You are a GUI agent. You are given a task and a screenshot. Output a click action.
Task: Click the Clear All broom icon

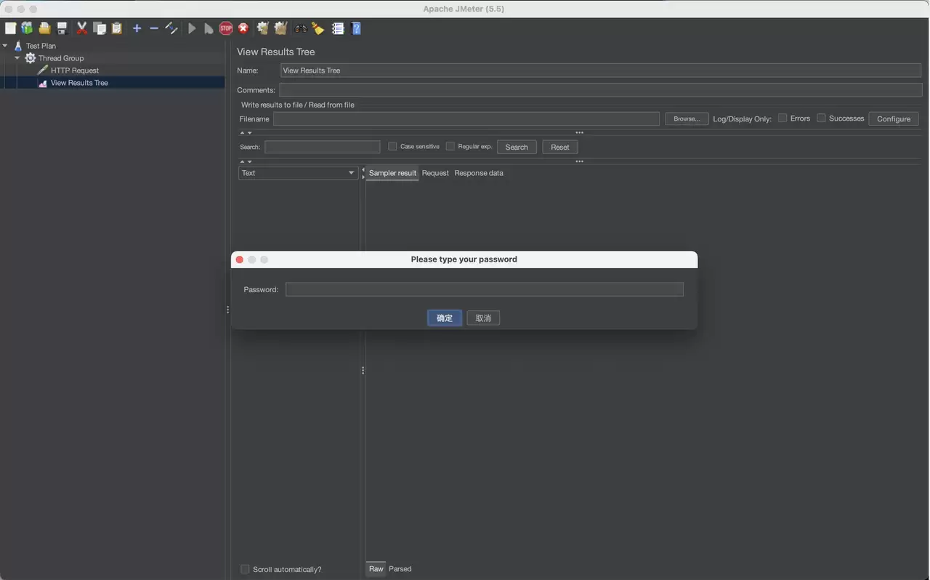(280, 28)
